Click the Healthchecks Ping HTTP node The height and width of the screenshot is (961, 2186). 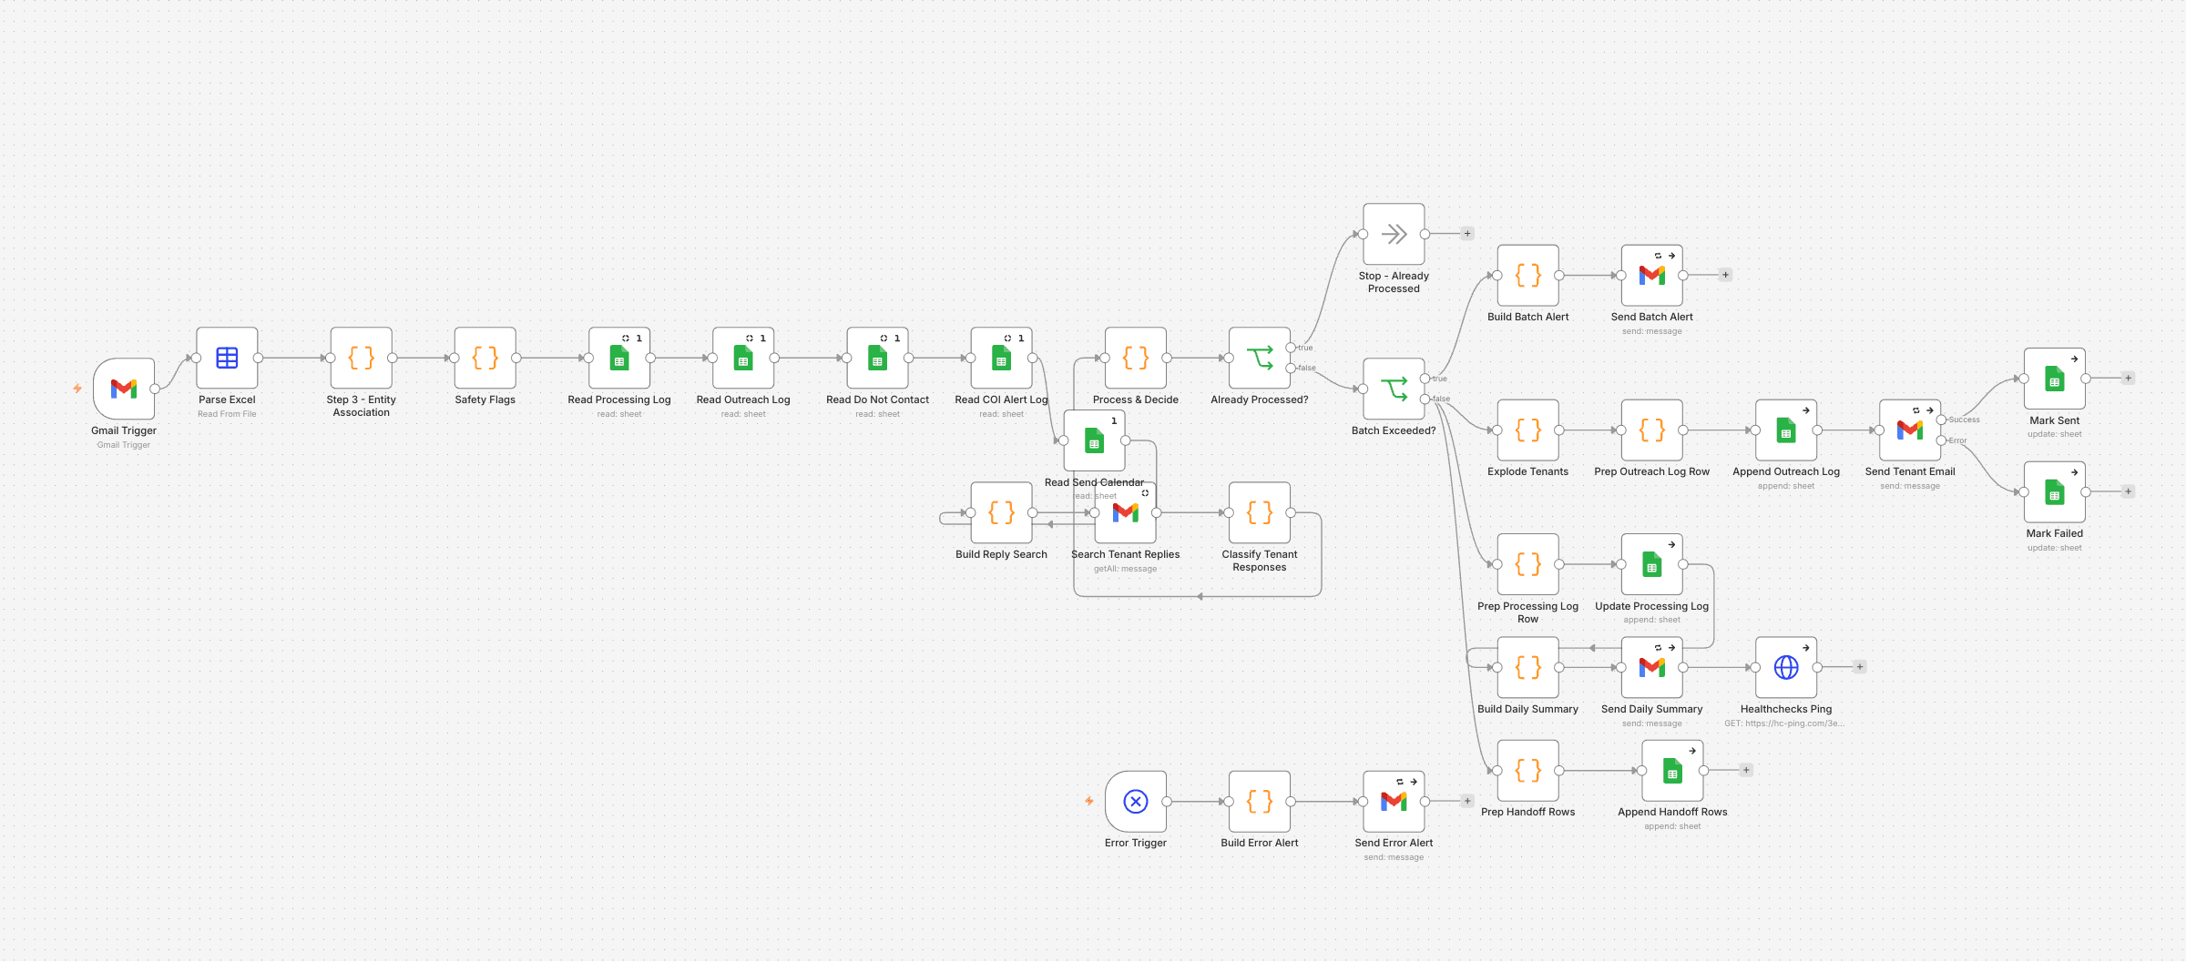tap(1786, 667)
